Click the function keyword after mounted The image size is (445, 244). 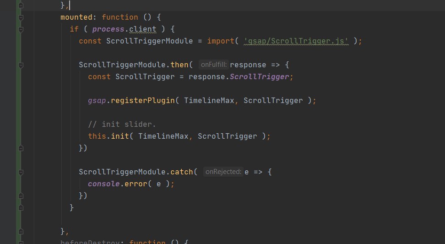pyautogui.click(x=120, y=17)
